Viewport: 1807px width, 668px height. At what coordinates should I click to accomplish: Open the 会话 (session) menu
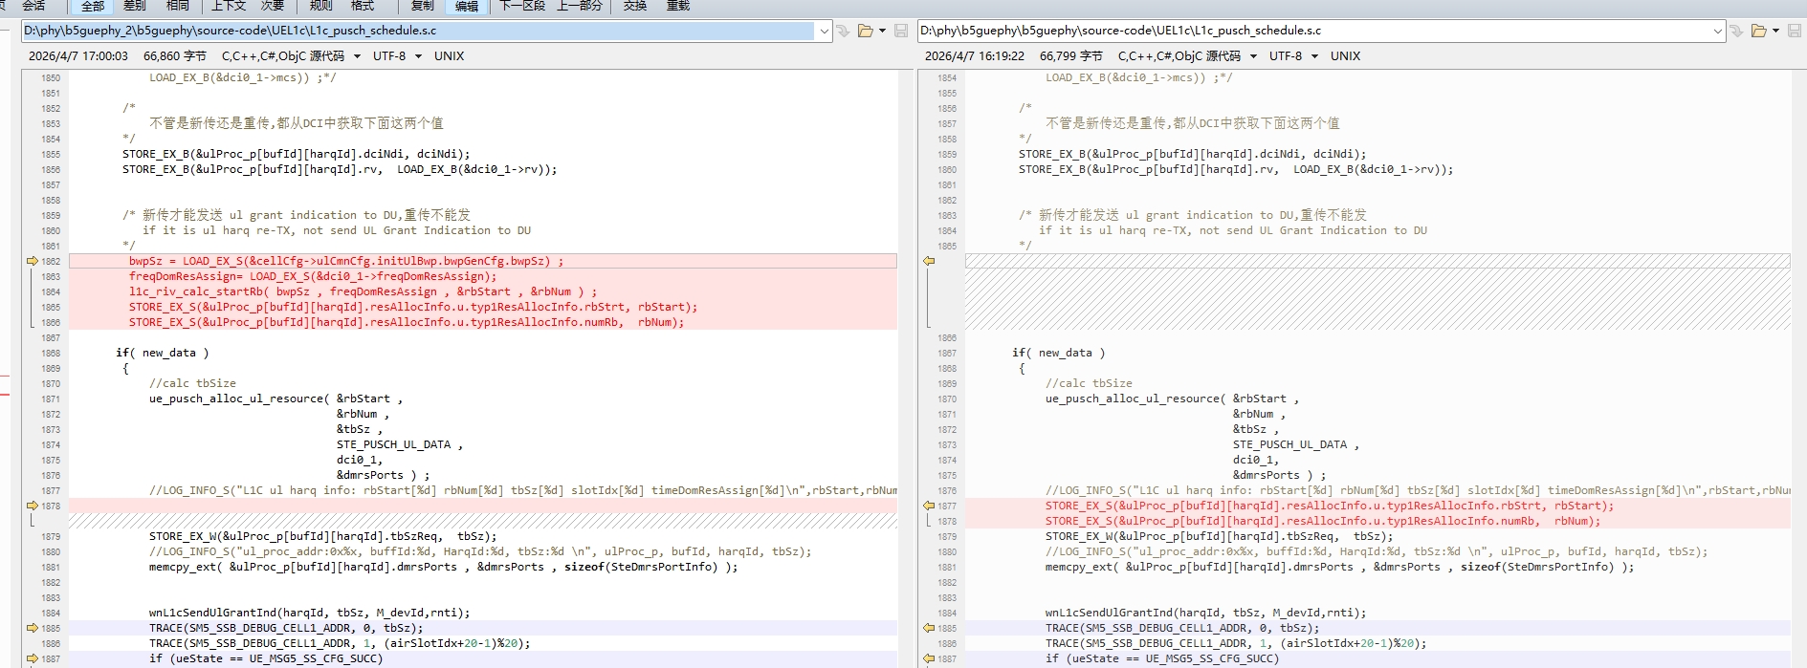pos(33,6)
